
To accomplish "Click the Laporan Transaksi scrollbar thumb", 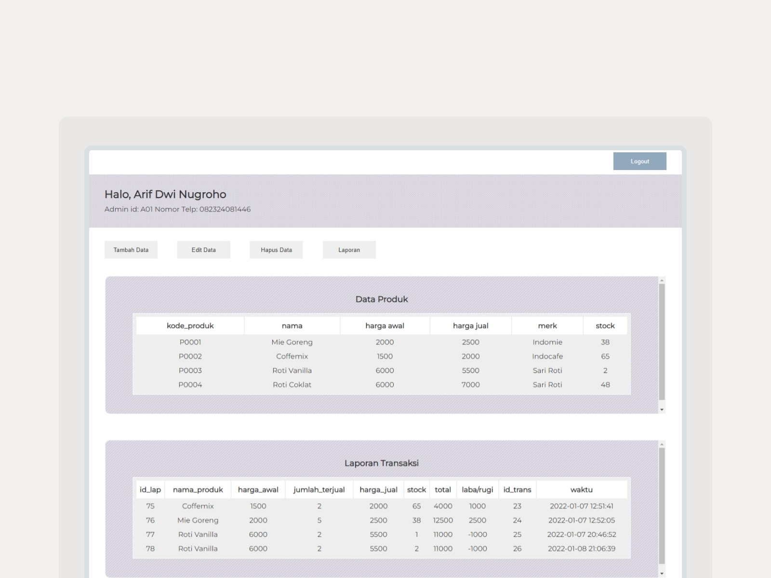I will [x=662, y=506].
